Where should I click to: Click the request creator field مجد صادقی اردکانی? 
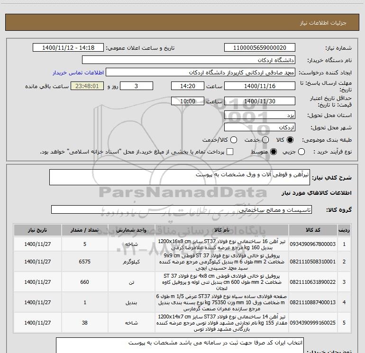[x=201, y=72]
